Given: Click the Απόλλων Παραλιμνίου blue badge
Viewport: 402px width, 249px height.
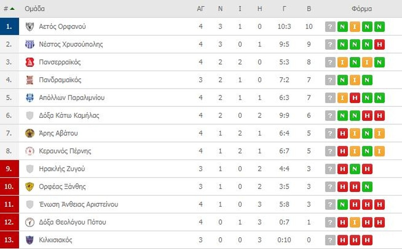Looking at the screenshot, I should coord(29,97).
